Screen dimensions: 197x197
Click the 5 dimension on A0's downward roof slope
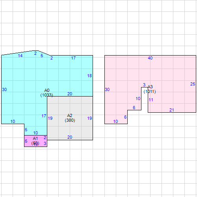click(x=42, y=56)
